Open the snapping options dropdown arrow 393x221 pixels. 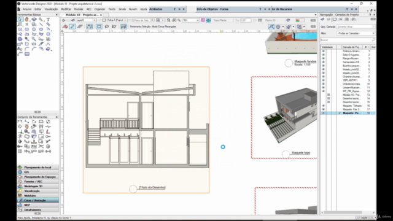click(x=283, y=26)
